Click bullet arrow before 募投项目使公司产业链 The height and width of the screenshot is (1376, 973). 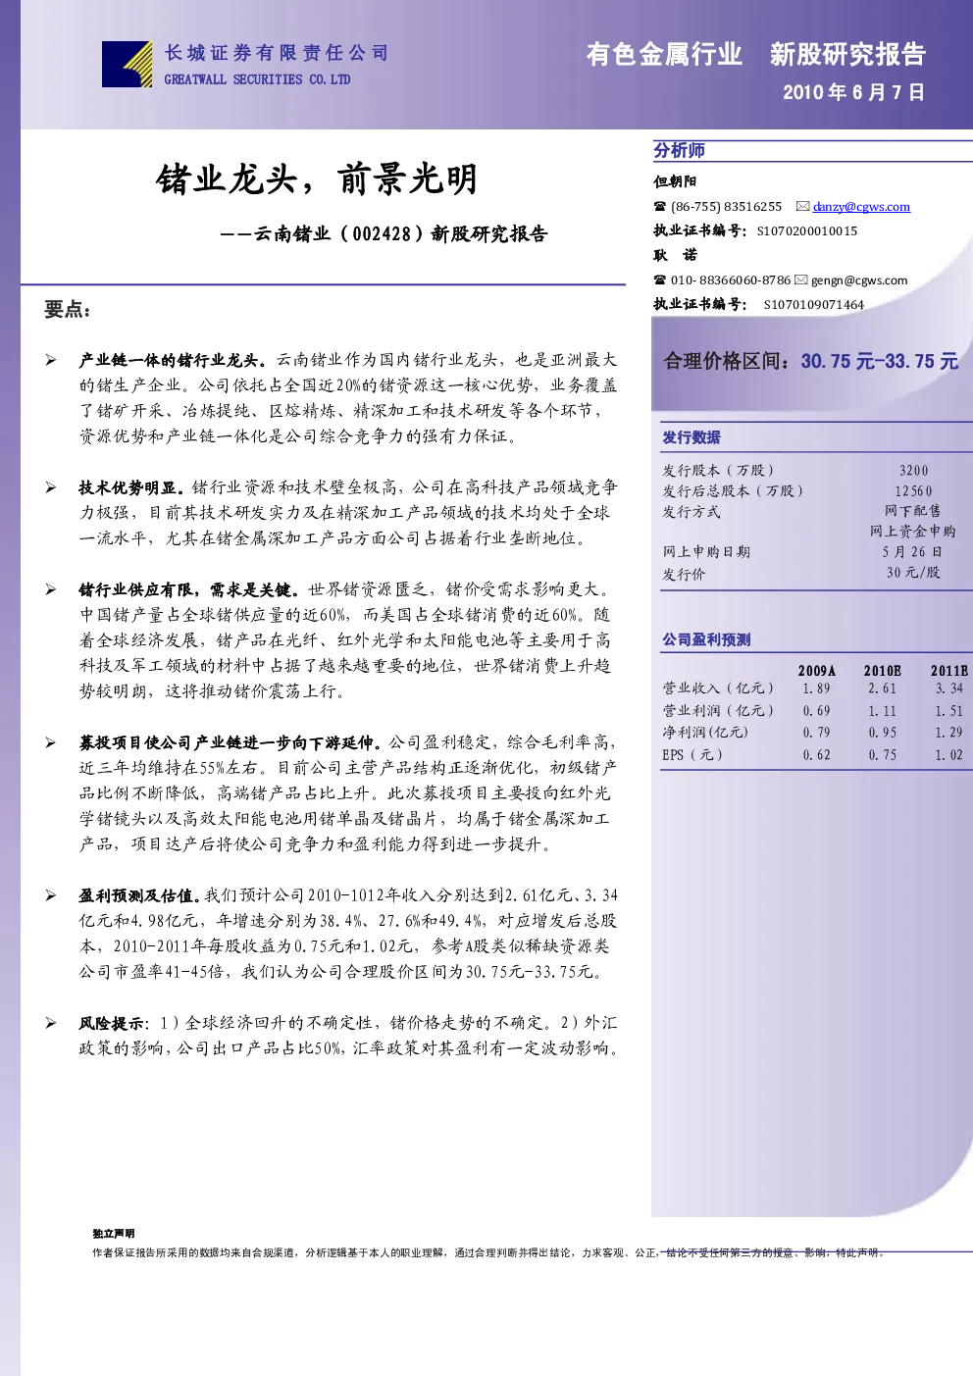pos(50,742)
